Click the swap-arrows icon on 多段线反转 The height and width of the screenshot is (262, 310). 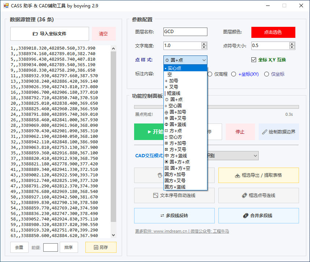pos(162,216)
